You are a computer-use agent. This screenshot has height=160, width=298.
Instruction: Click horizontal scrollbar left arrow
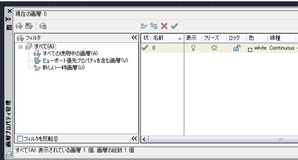[144, 140]
